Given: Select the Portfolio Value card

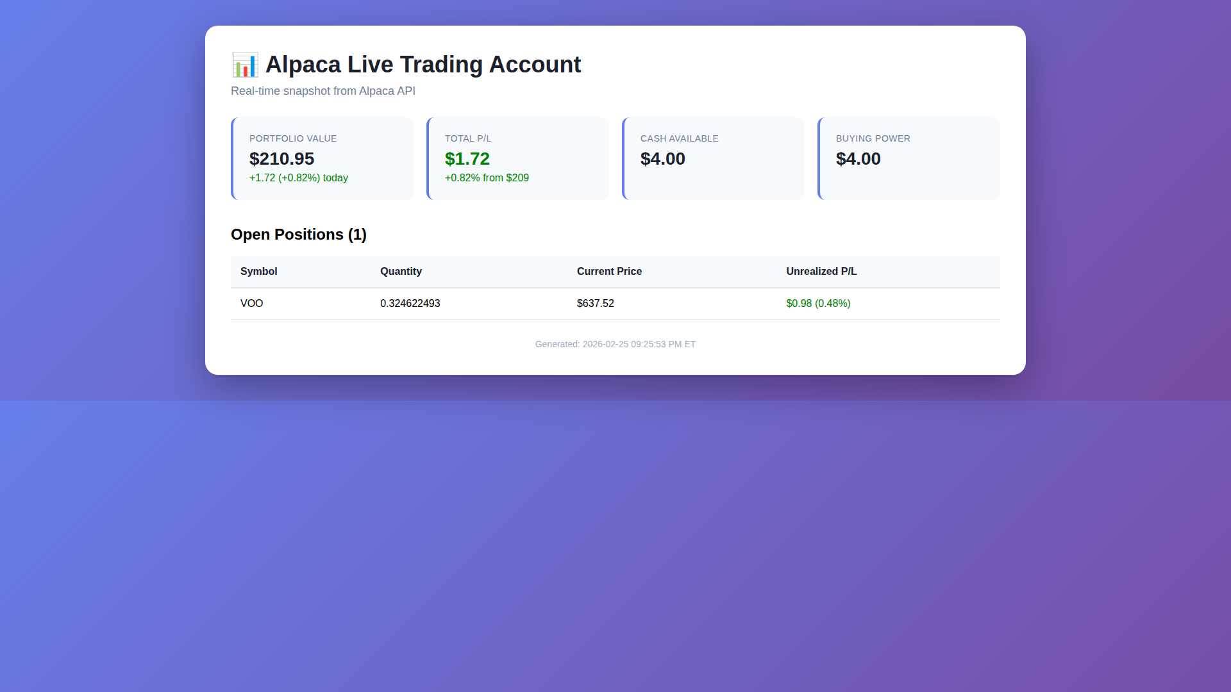Looking at the screenshot, I should tap(322, 158).
